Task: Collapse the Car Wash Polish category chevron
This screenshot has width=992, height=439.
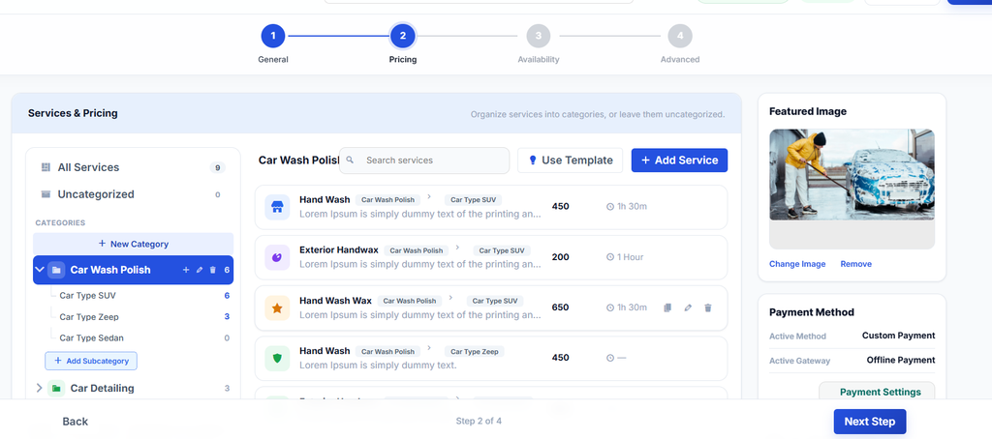Action: pyautogui.click(x=39, y=270)
